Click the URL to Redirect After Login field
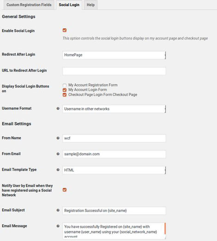Viewport: 217px width, 241px height. 114,71
